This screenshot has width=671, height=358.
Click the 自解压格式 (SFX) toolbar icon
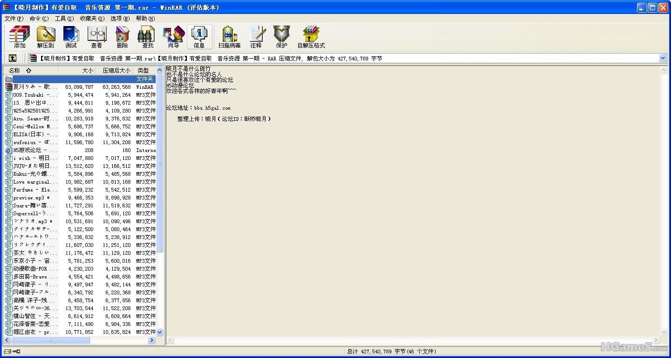coord(311,37)
